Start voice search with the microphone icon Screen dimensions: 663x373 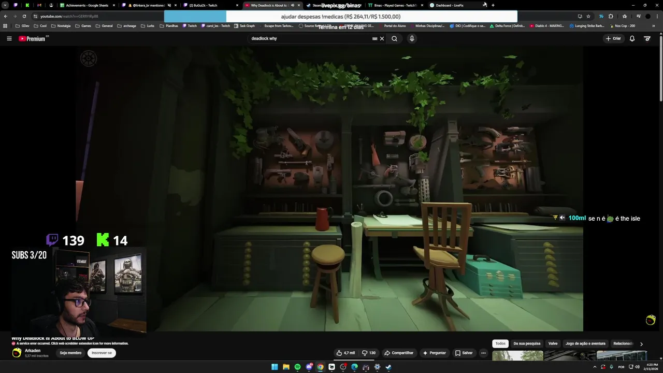tap(412, 38)
